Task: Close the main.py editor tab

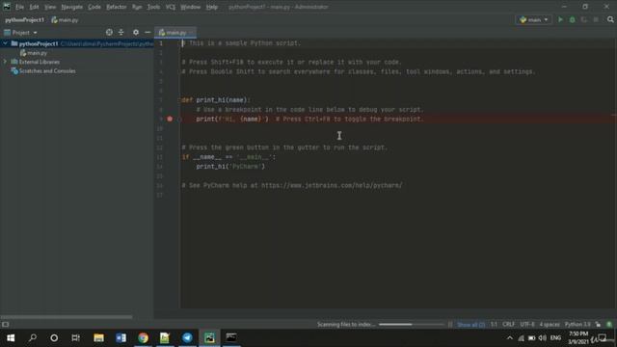Action: coord(191,33)
